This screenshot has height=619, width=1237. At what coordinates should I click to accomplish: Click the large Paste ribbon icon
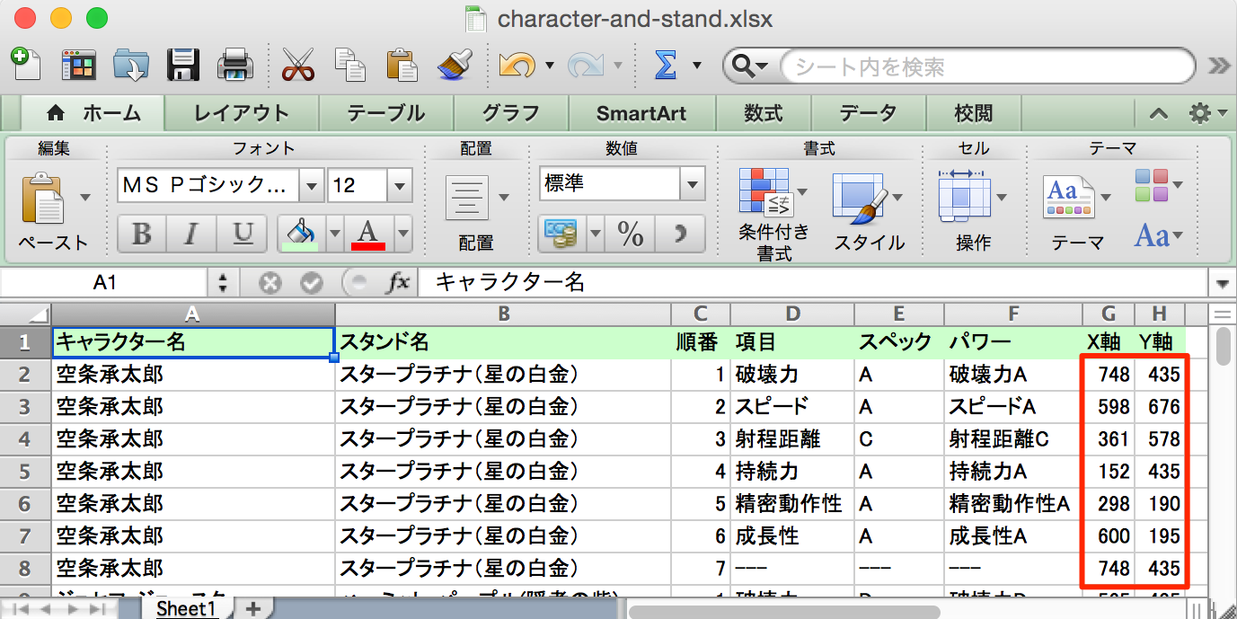coord(42,197)
